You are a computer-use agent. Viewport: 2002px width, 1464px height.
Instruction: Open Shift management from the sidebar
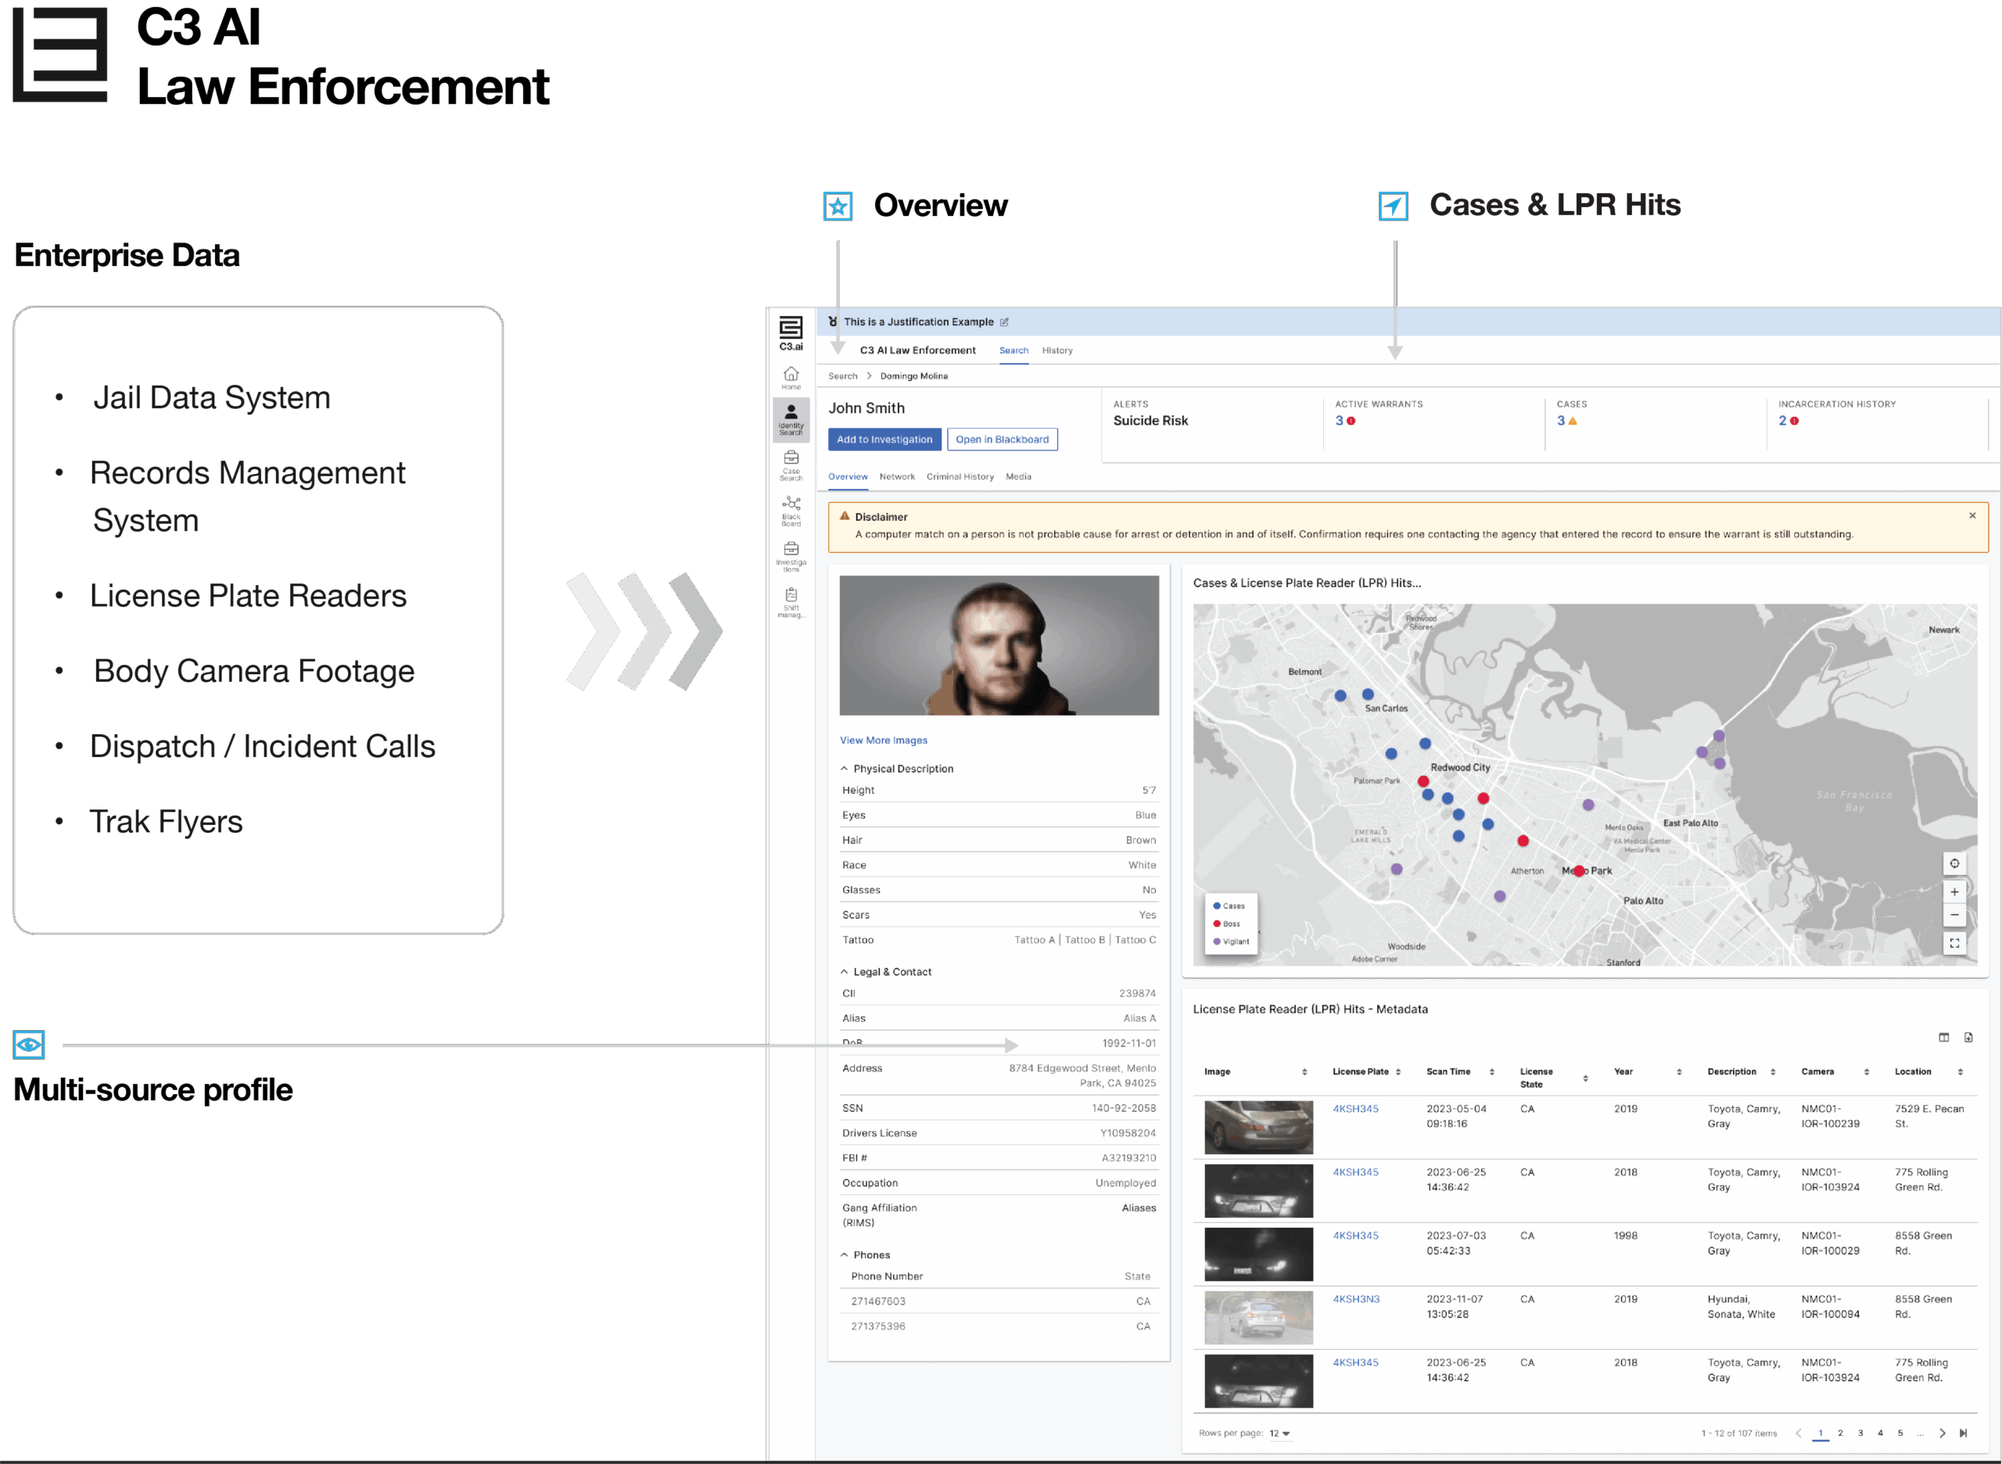tap(791, 603)
